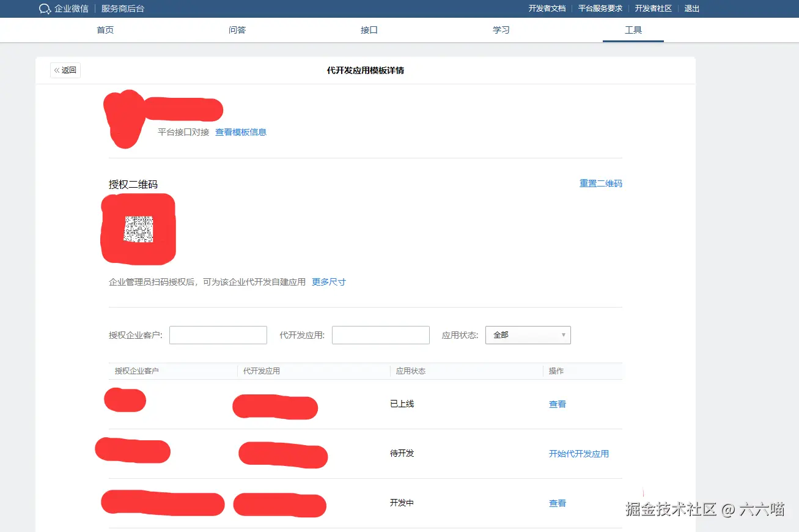Screen dimensions: 799x532
Task: Focus the 授权企业客户 input field
Action: point(218,335)
